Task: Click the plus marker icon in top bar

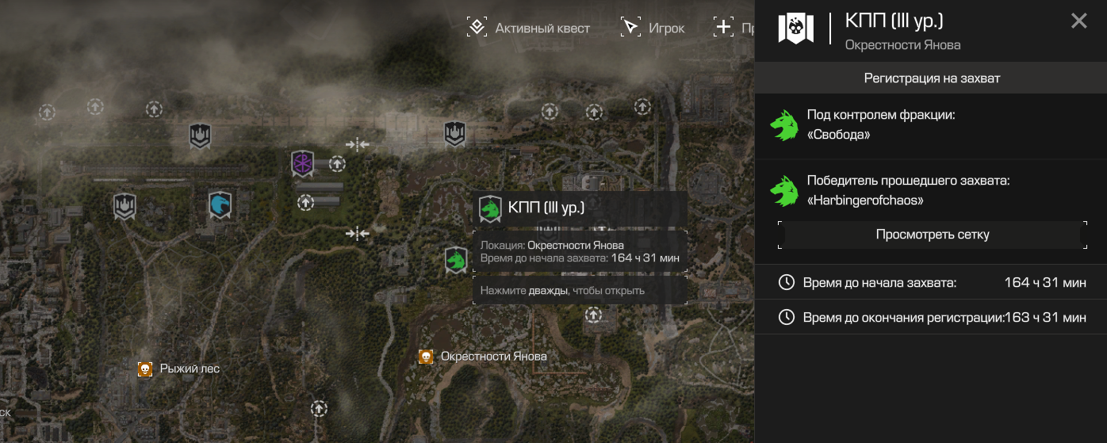Action: pos(723,27)
